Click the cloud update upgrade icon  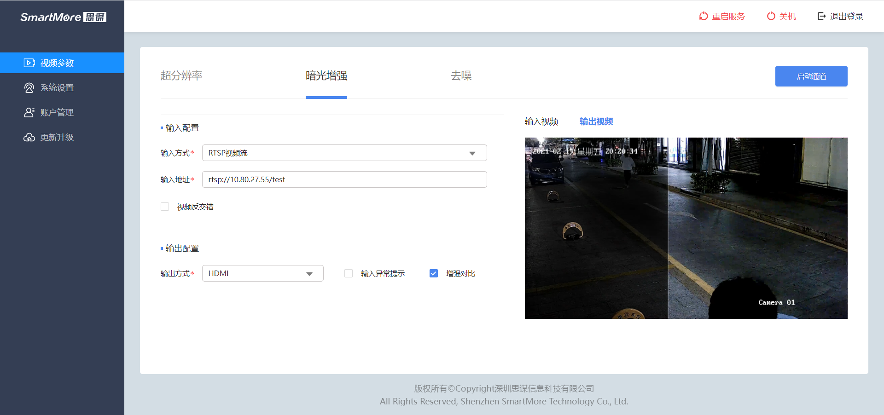(29, 138)
